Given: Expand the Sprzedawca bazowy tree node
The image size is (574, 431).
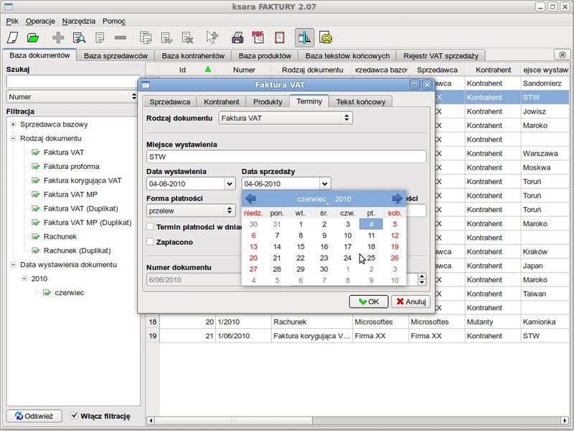Looking at the screenshot, I should tap(13, 124).
